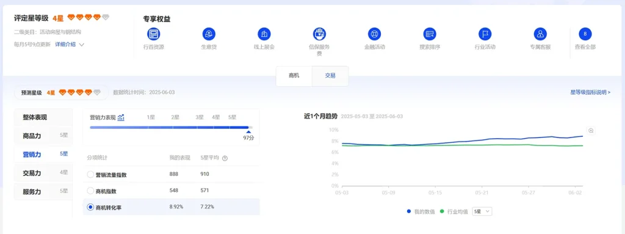Viewport: 625px width, 234px height.
Task: Select the 商机转化率 radio button
Action: pos(90,207)
